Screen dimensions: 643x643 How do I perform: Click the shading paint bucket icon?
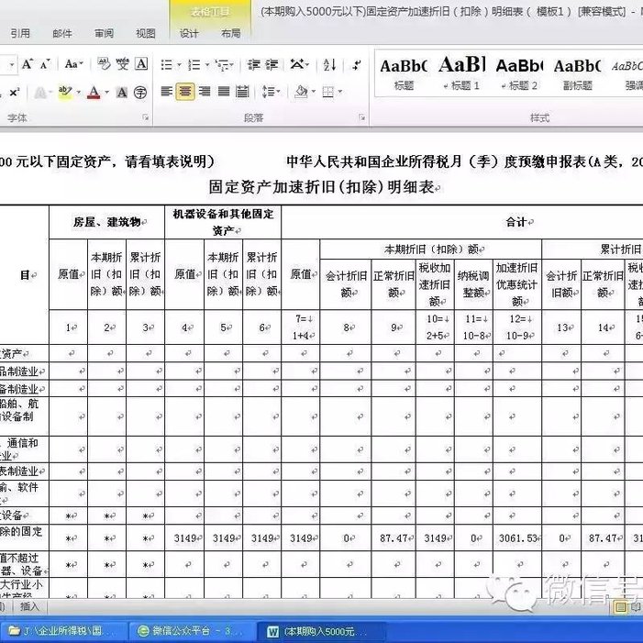(x=302, y=92)
